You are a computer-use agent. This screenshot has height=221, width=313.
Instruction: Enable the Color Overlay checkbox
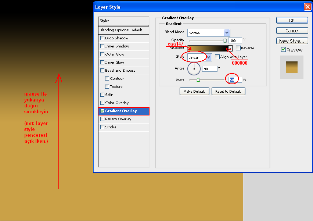102,103
